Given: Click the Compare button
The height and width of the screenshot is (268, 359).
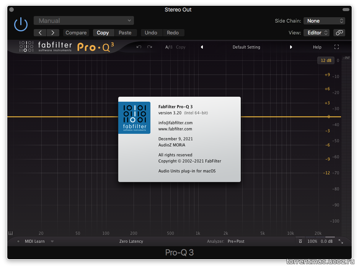Looking at the screenshot, I should 76,33.
